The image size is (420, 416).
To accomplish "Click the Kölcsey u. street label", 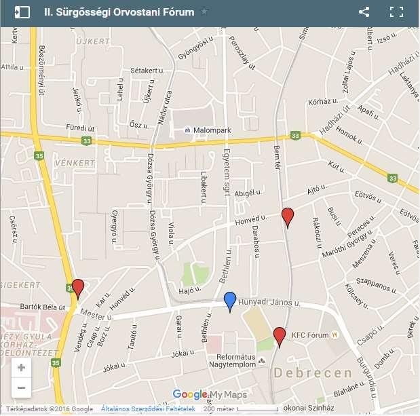I will tap(356, 297).
